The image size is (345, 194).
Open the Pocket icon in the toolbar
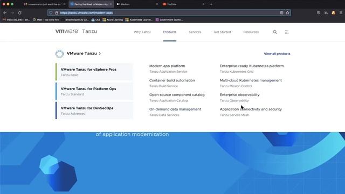(319, 13)
